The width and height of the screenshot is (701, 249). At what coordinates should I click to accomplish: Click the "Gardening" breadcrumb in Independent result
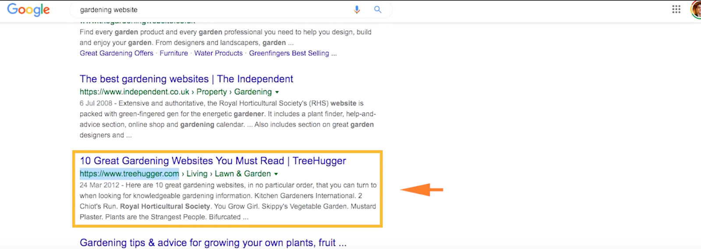253,92
